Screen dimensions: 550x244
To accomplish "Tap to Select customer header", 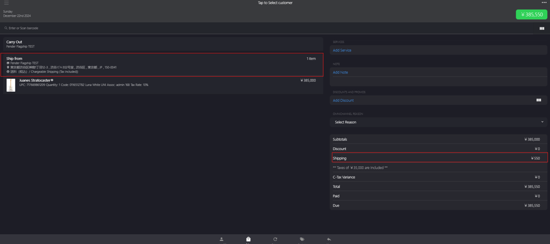I will coord(275,3).
